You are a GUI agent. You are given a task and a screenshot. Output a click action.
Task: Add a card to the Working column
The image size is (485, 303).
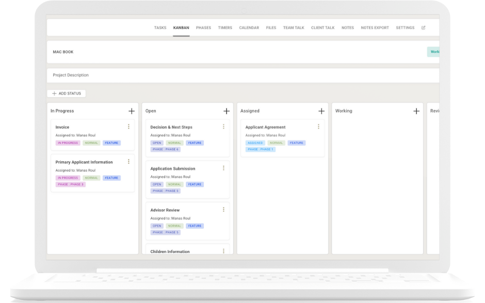point(416,111)
